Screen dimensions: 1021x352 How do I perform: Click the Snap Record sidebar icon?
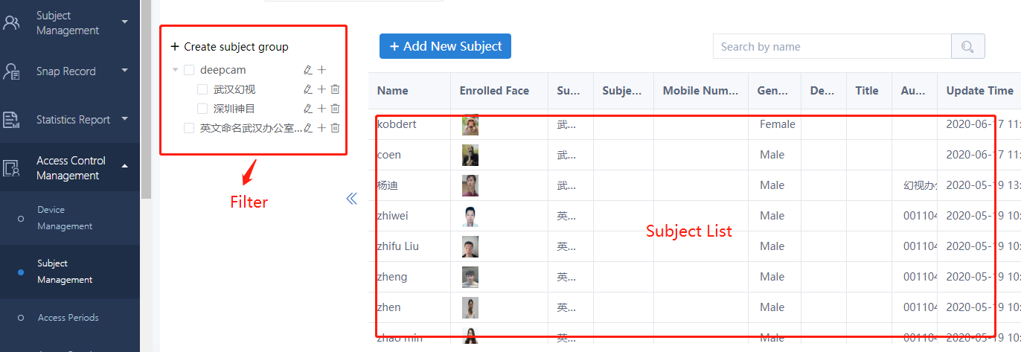point(11,71)
